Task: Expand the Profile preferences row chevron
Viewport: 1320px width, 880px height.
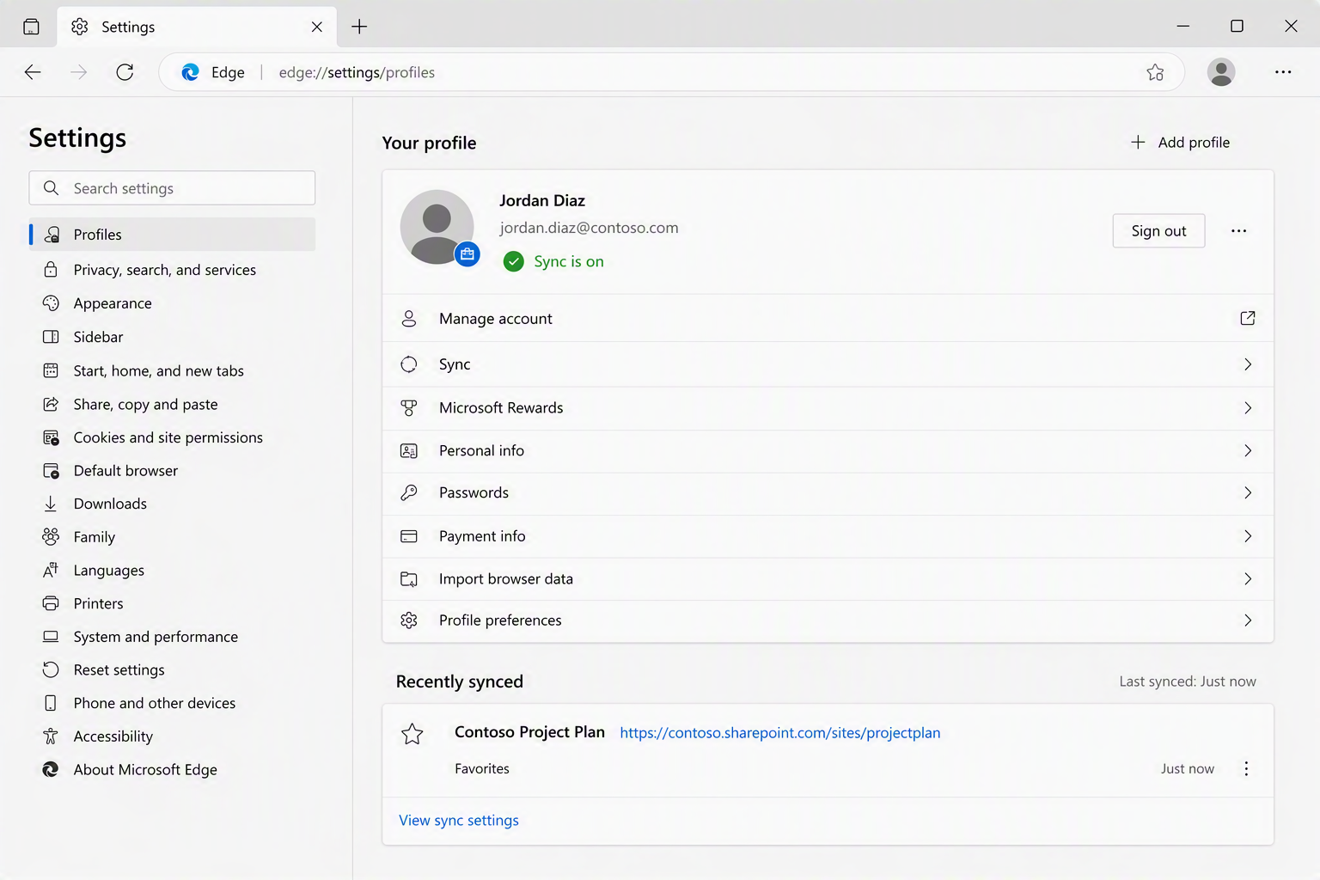Action: (x=1248, y=620)
